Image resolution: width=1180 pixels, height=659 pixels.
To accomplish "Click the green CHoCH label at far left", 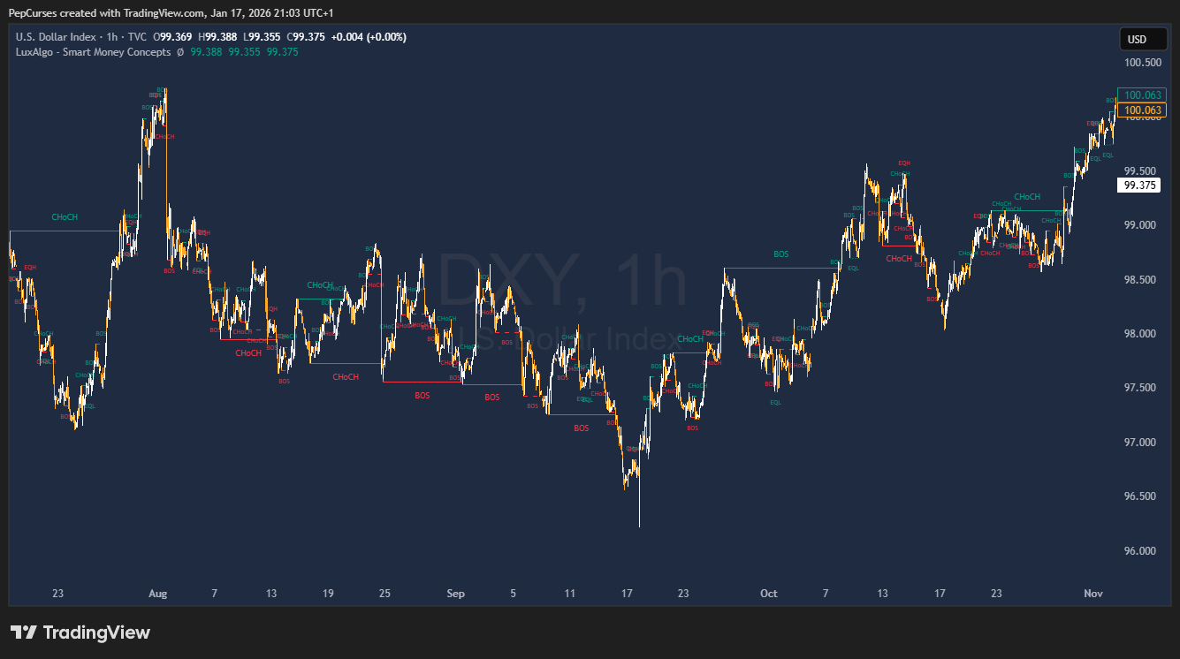I will click(x=65, y=216).
